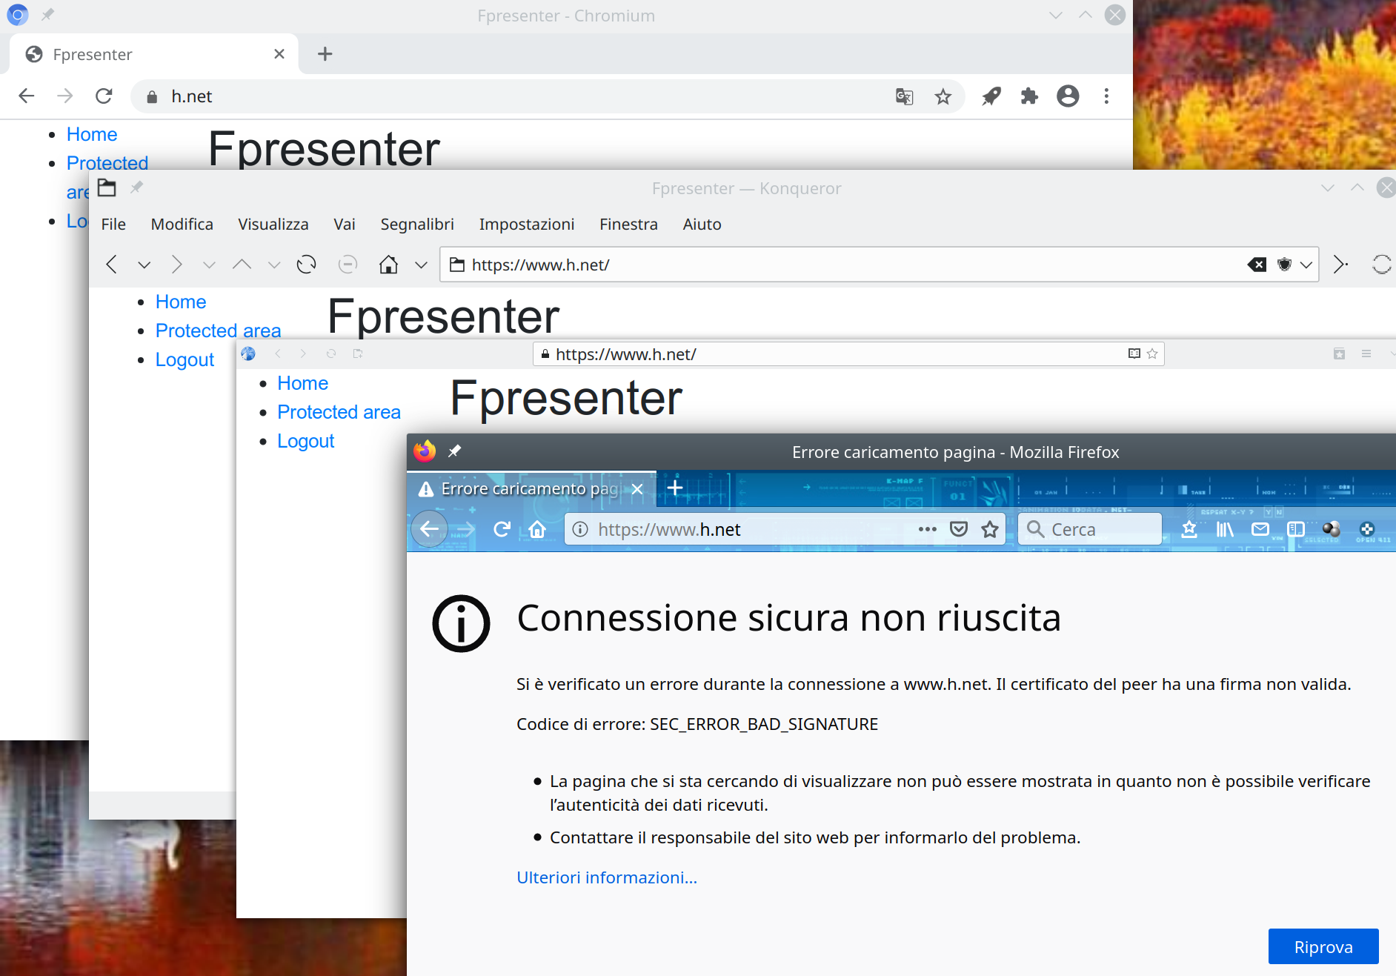Go to Firefox home page

point(537,529)
